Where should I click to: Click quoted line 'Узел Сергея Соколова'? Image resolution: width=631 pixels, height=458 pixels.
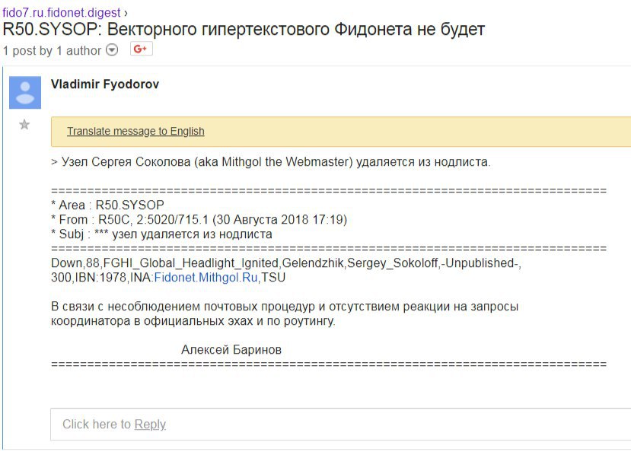(x=270, y=161)
